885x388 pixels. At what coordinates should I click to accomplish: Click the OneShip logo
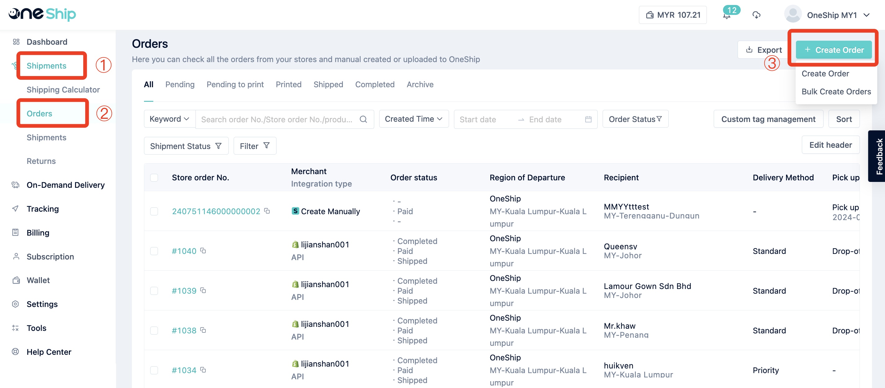click(42, 14)
